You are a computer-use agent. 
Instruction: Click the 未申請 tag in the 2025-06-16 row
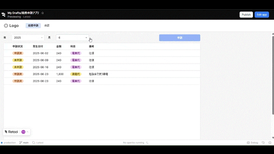coord(18,67)
